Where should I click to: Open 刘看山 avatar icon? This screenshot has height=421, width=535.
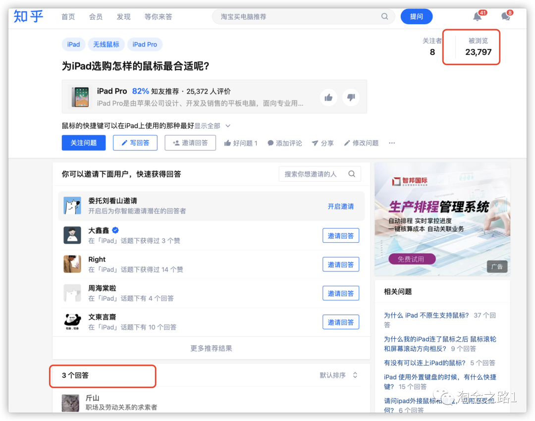(x=72, y=206)
